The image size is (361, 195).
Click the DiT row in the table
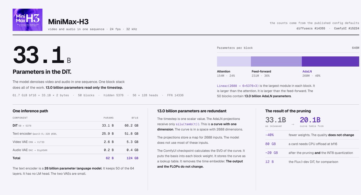tap(76, 125)
